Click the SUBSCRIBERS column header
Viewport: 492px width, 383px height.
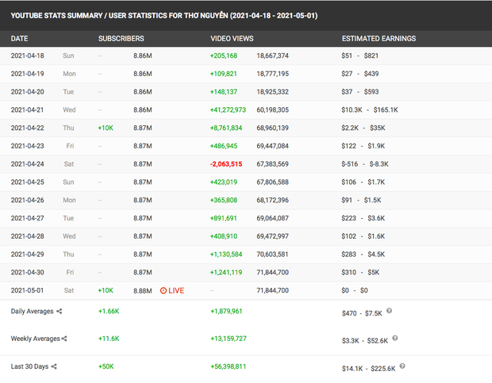(x=121, y=38)
